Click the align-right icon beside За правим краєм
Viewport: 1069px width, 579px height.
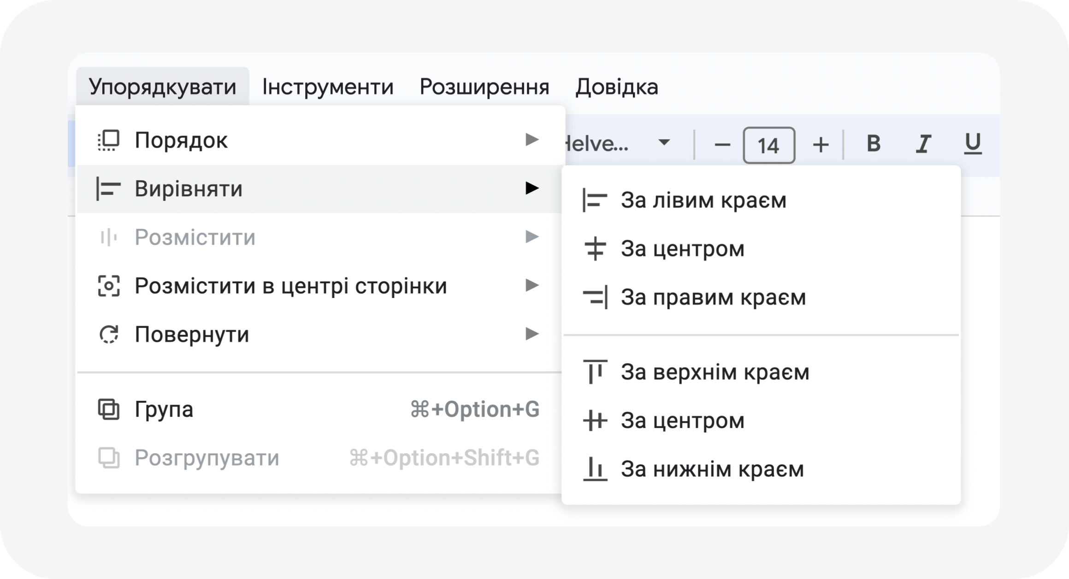(x=595, y=297)
